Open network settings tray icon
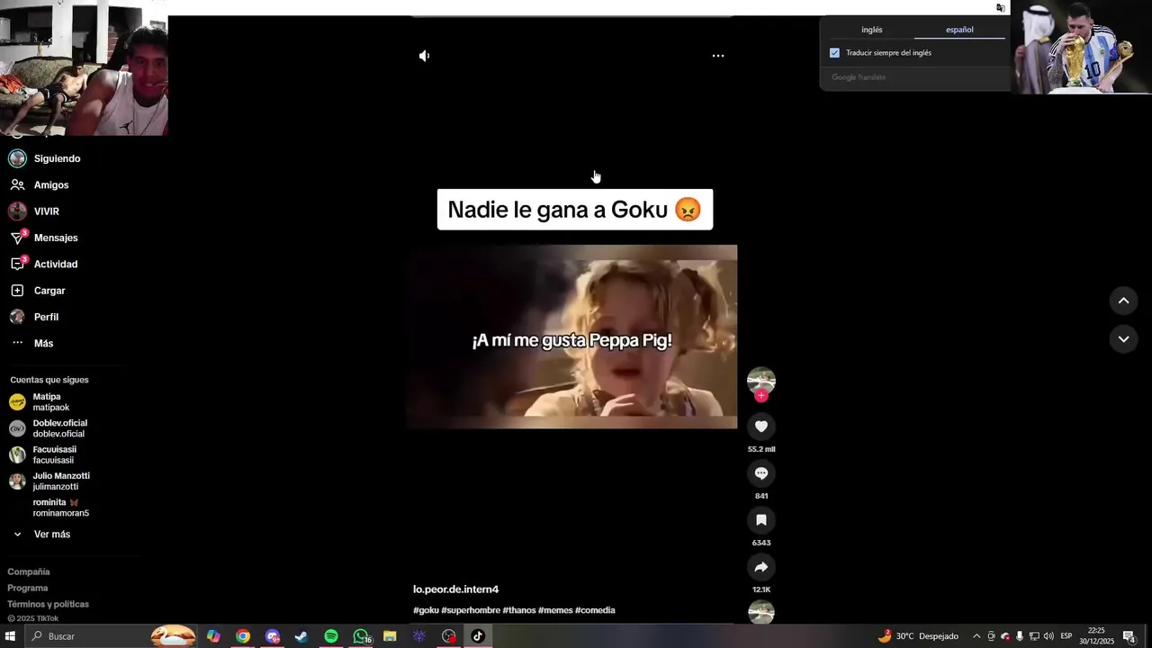The height and width of the screenshot is (648, 1152). (1034, 636)
